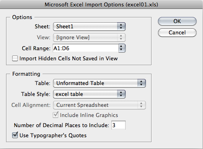The height and width of the screenshot is (149, 203).
Task: Open the Sheet dropdown showing Sheet1
Action: [x=89, y=26]
